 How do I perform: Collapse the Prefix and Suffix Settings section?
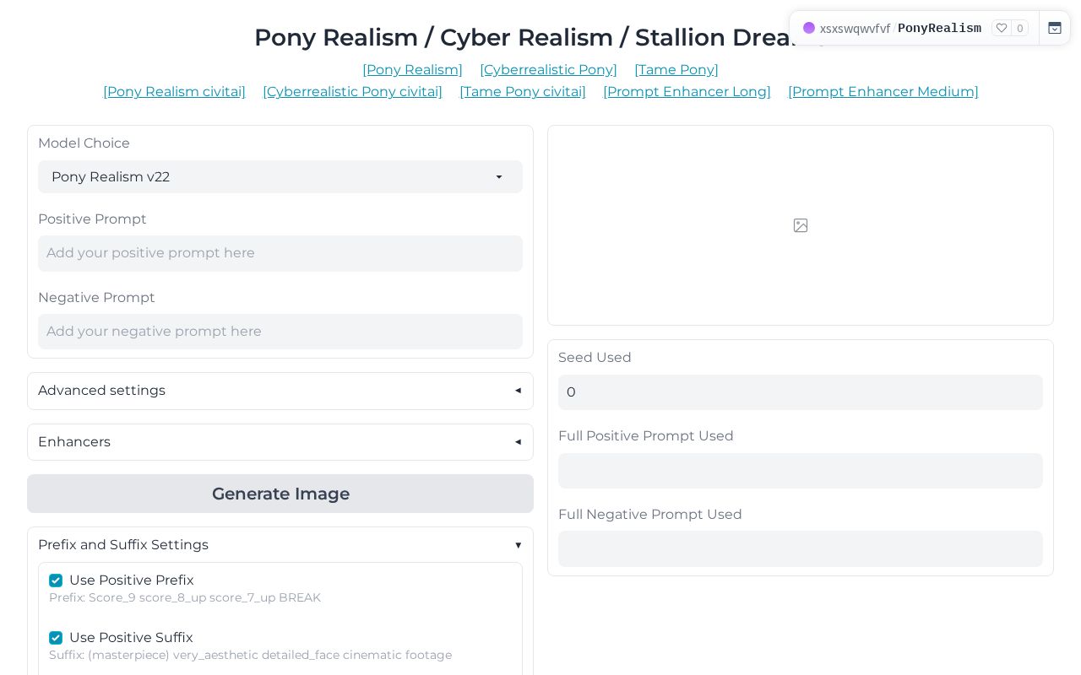pos(280,545)
